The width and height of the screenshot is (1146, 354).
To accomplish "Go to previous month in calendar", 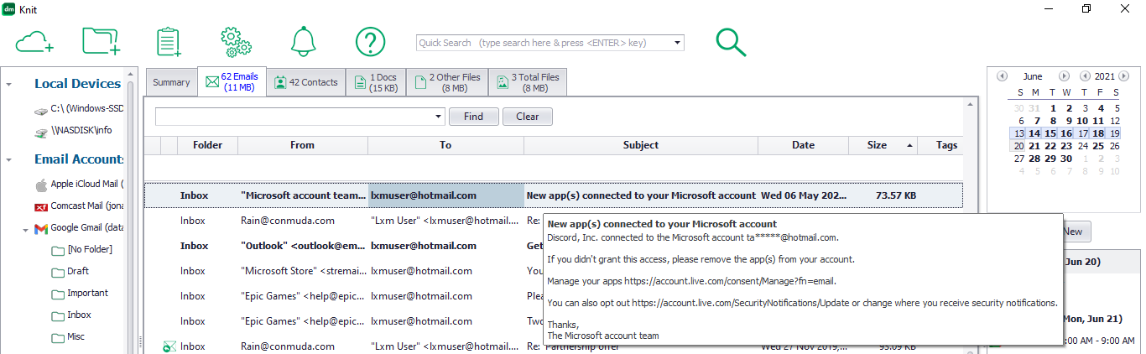I will [x=1002, y=75].
